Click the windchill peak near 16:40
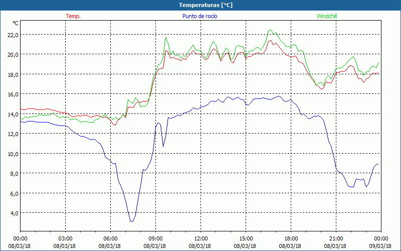 [270, 30]
